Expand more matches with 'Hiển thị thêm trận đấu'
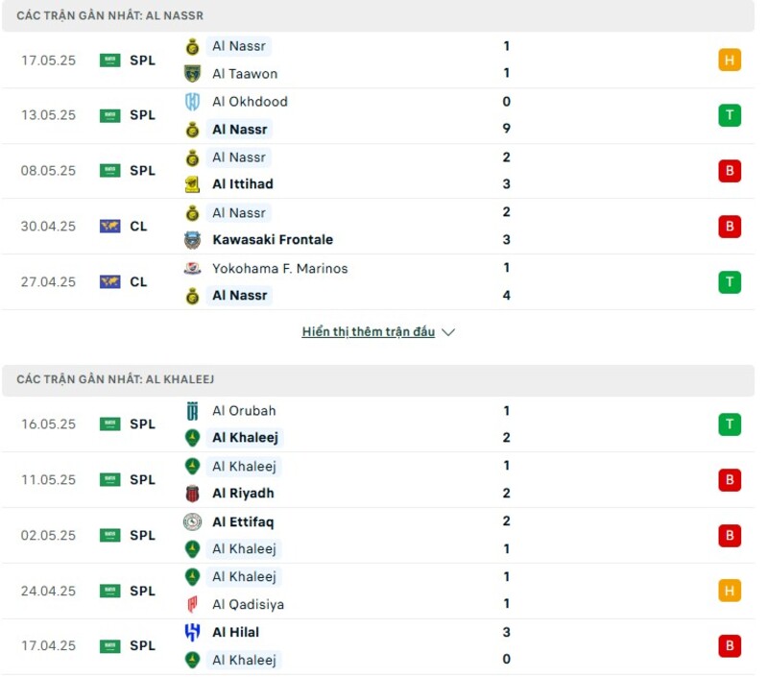Image resolution: width=768 pixels, height=677 pixels. click(x=368, y=332)
